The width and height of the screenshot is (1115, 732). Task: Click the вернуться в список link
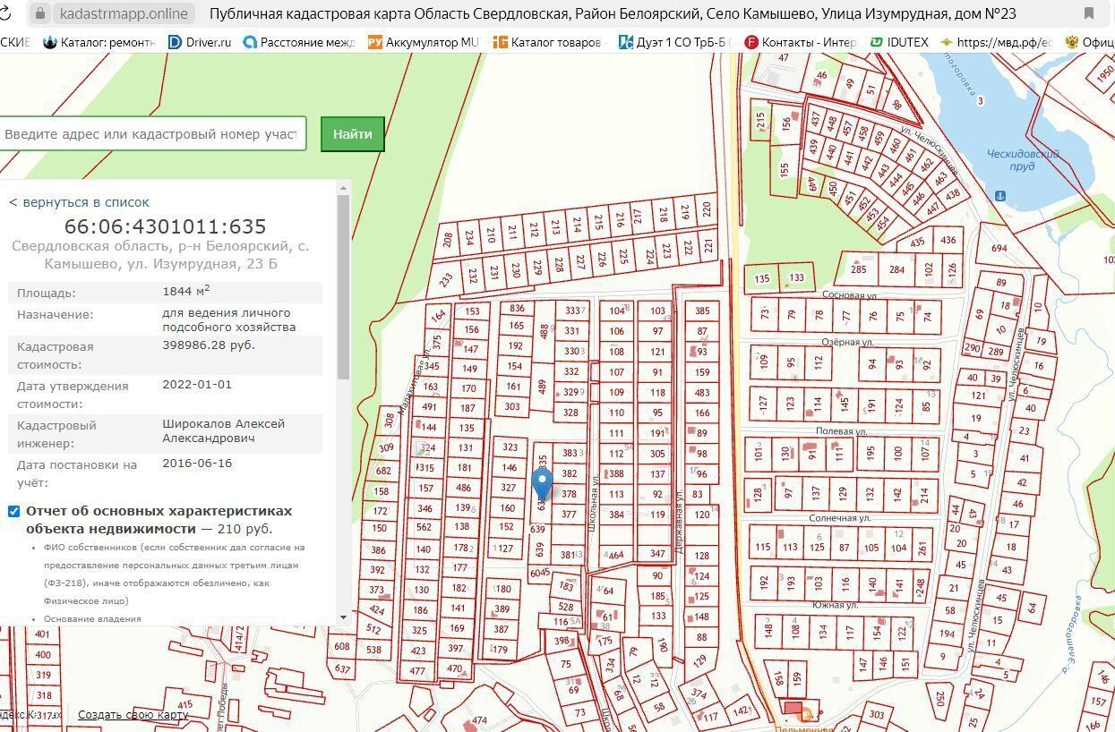79,202
